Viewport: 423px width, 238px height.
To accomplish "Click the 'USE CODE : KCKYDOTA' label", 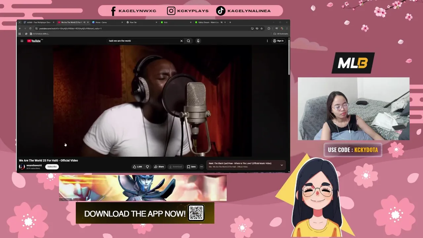I will (353, 150).
